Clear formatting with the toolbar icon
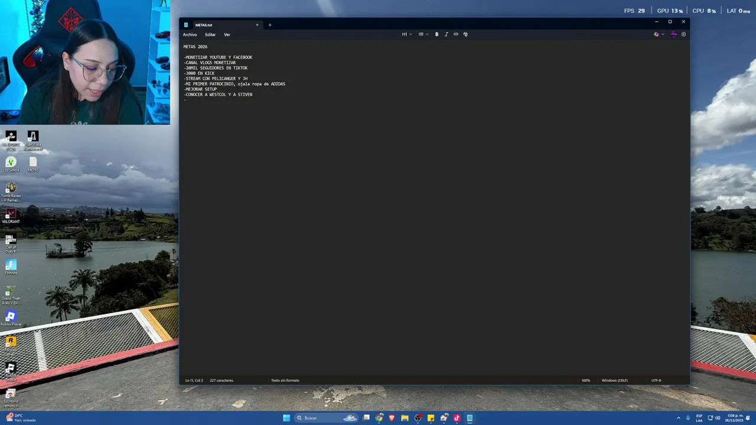This screenshot has height=425, width=756. pos(465,34)
